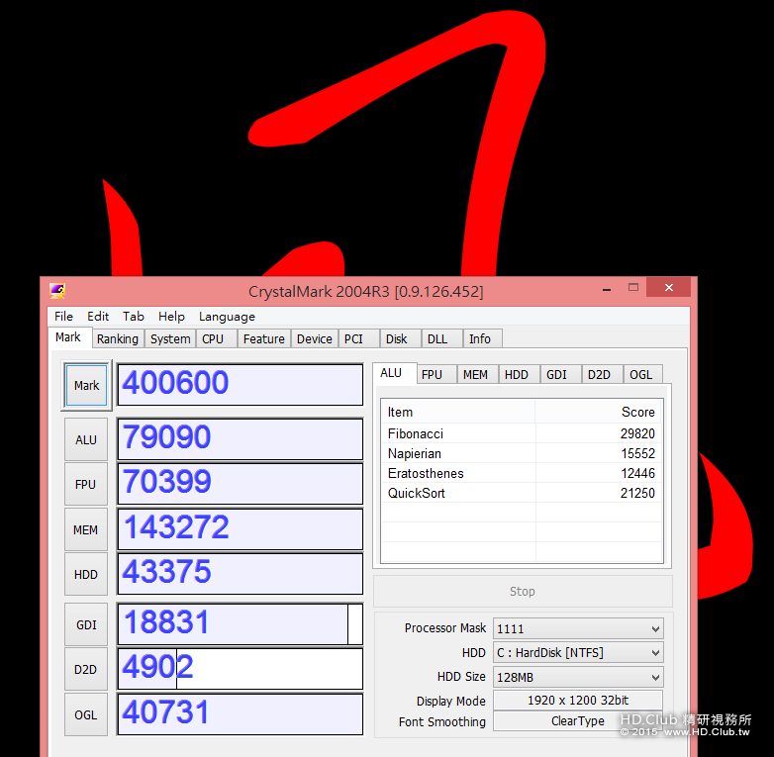Image resolution: width=774 pixels, height=757 pixels.
Task: Run the ALU benchmark button
Action: [86, 439]
